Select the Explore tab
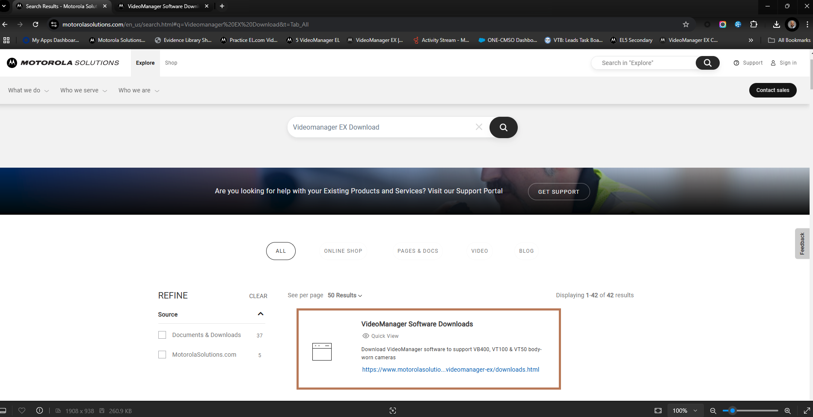Viewport: 813px width, 417px height. (x=145, y=63)
